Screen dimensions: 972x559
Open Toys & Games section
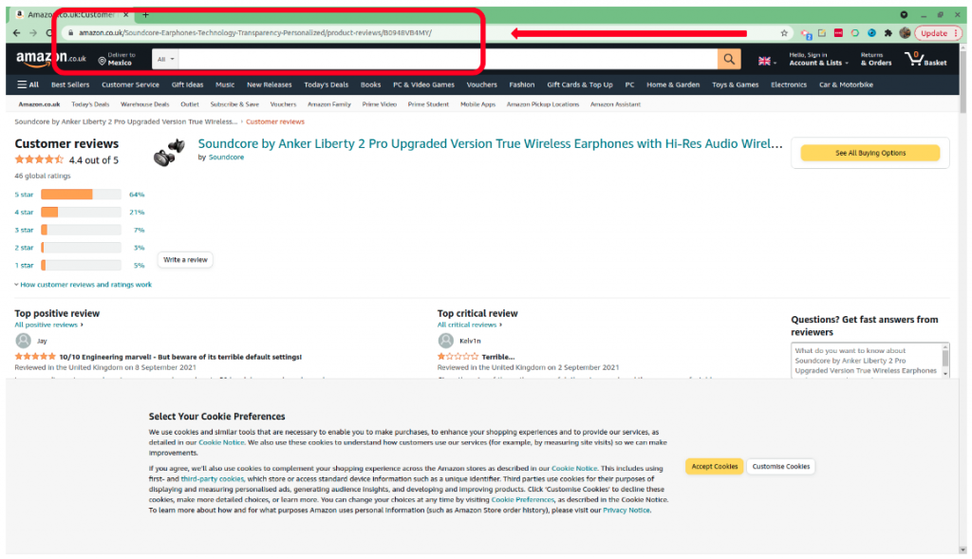[x=736, y=84]
